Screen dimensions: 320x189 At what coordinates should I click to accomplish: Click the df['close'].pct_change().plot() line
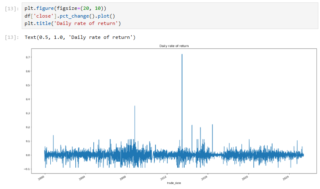tap(70, 16)
